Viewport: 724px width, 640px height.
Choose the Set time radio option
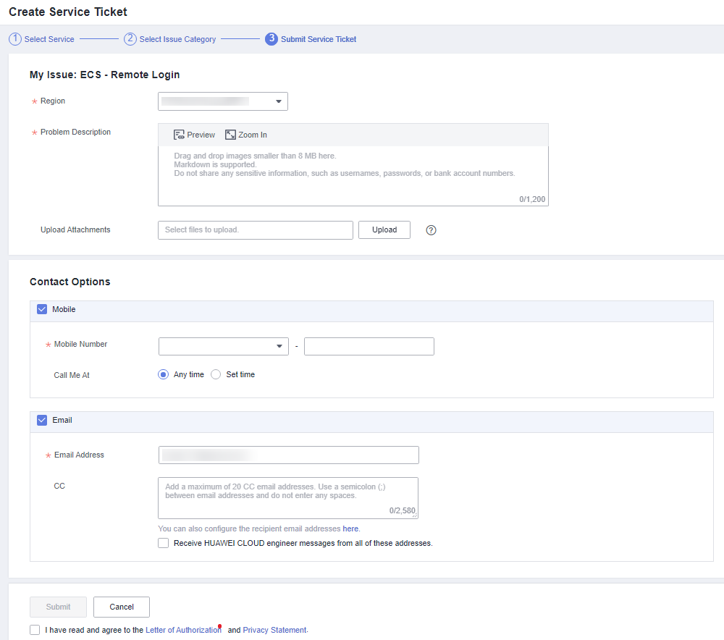(216, 374)
